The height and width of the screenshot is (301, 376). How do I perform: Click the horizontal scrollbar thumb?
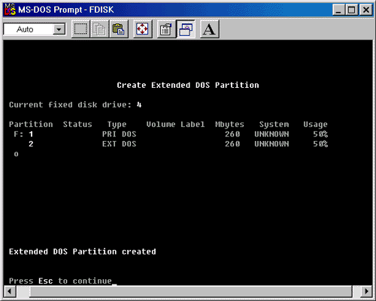tap(191, 291)
